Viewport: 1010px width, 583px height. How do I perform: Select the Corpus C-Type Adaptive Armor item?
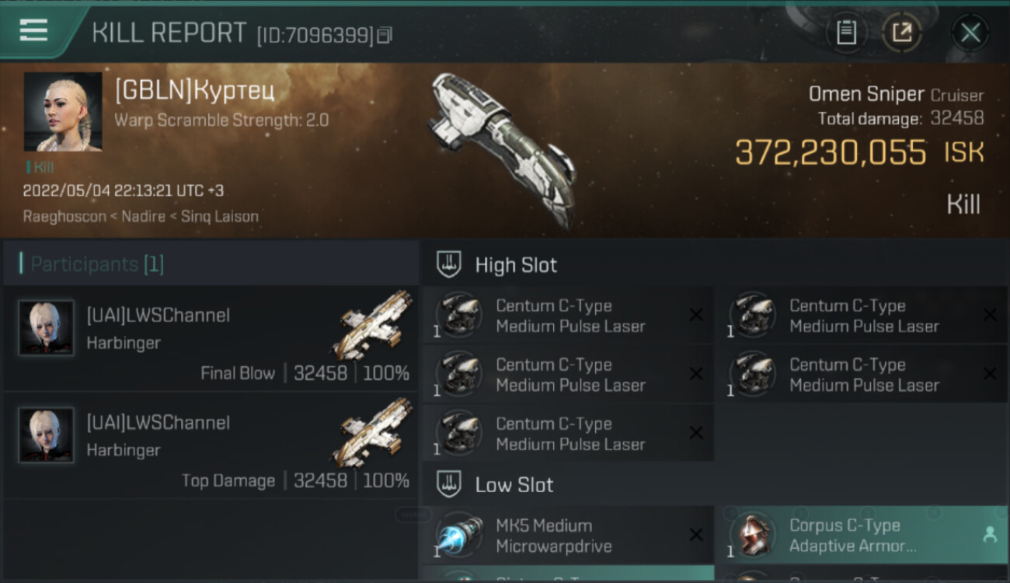tap(862, 536)
